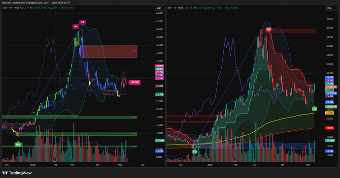340x178 pixels.
Task: Click the Jun label on left time axis
Action: tap(142, 165)
